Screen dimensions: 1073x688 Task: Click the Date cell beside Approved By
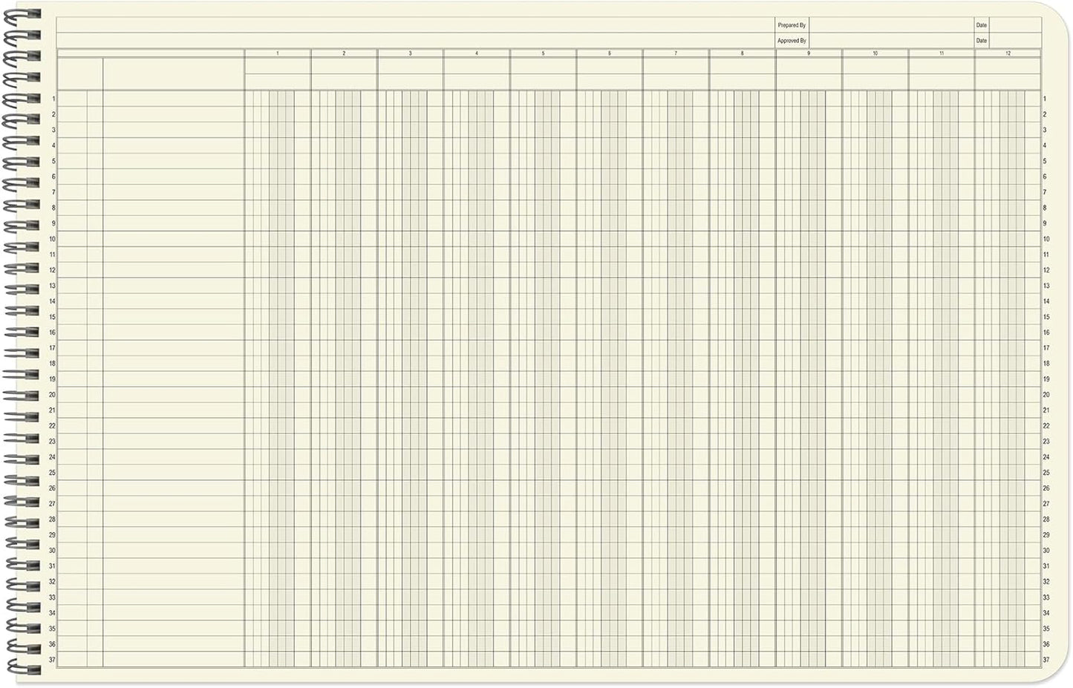(982, 42)
